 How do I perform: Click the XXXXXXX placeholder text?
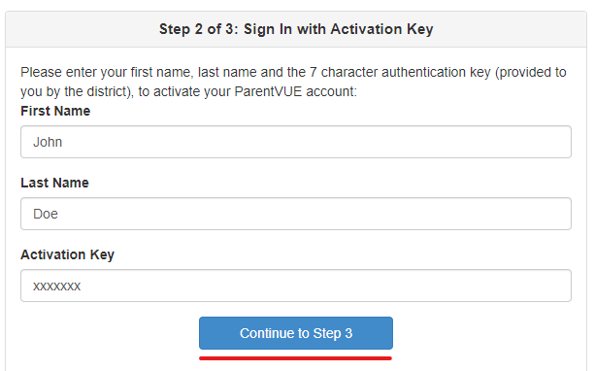click(x=57, y=286)
